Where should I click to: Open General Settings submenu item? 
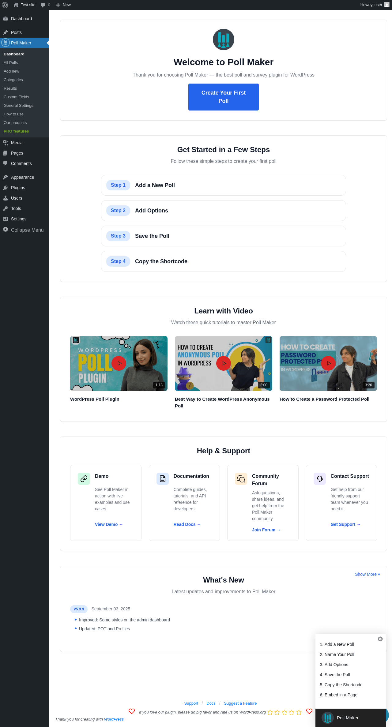click(x=18, y=105)
